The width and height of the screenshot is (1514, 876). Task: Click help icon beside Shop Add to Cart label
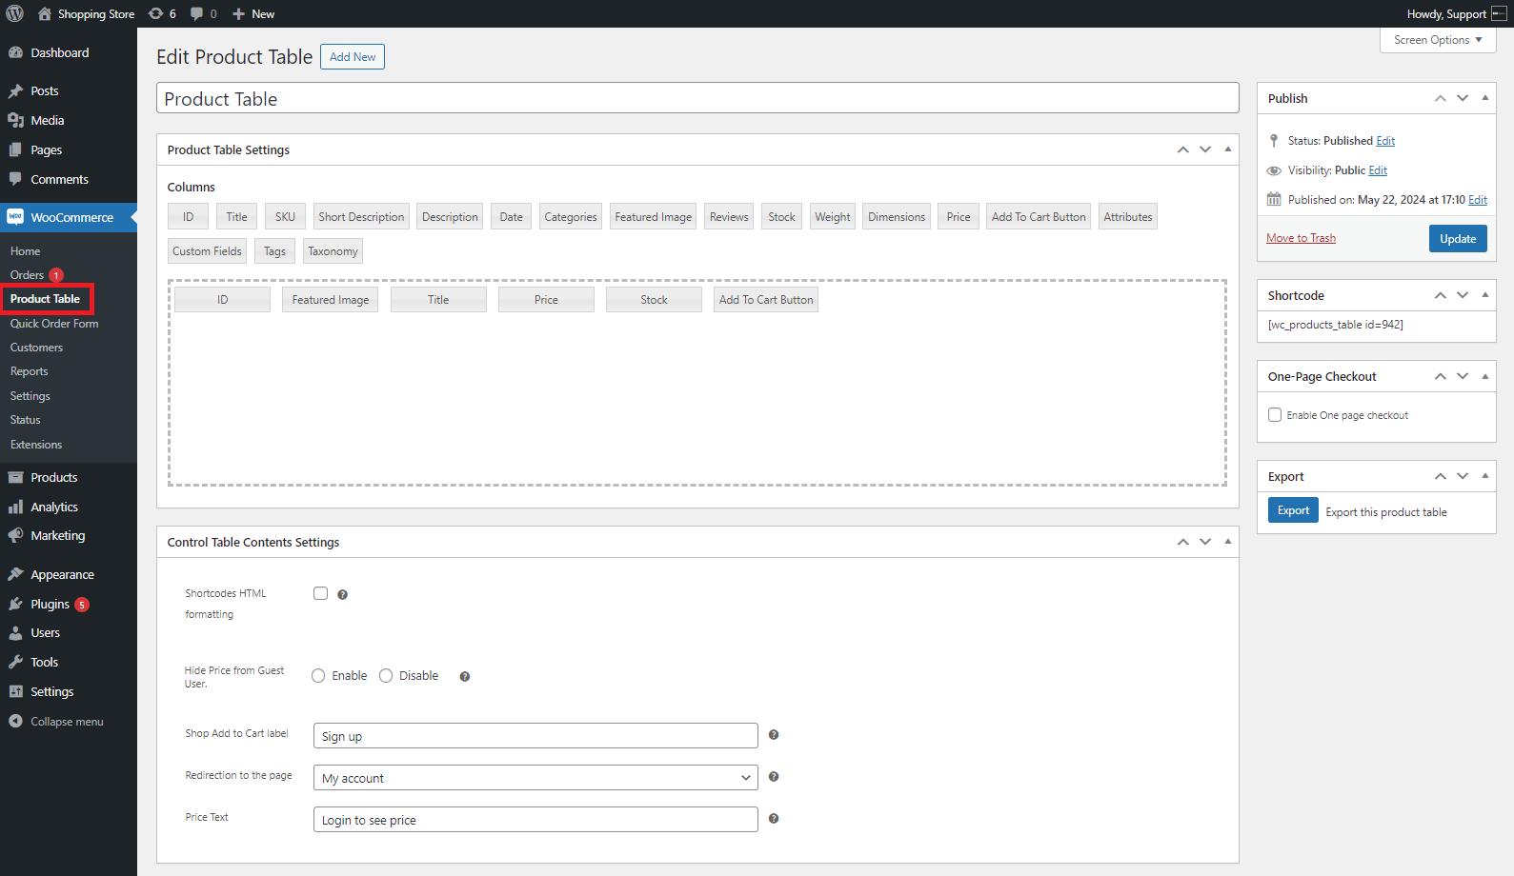tap(774, 735)
